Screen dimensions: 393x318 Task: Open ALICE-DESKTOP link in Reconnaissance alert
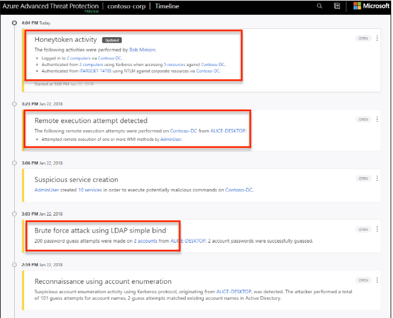point(233,291)
